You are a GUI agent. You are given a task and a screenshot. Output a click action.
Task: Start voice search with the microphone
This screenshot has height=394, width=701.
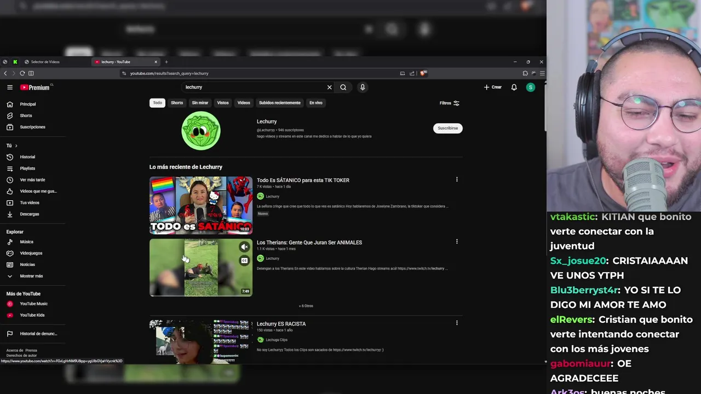coord(363,87)
